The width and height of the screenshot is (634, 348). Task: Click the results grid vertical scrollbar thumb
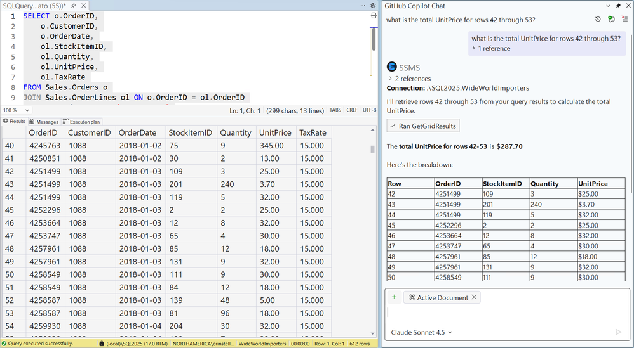point(373,149)
